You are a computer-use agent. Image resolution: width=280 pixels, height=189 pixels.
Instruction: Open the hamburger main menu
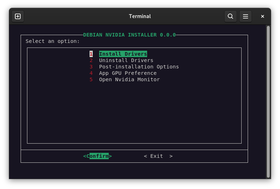point(245,16)
